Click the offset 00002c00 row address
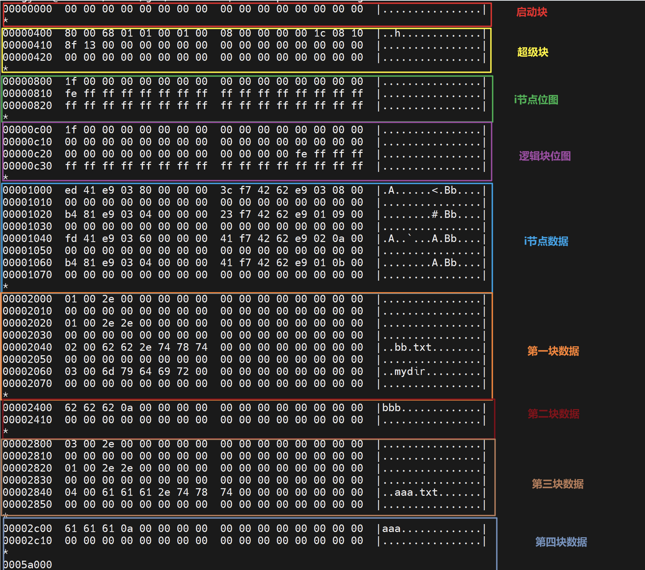The width and height of the screenshot is (645, 570). pyautogui.click(x=27, y=529)
